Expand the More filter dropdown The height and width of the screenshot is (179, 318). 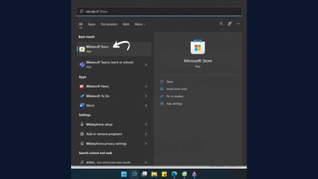[140, 24]
